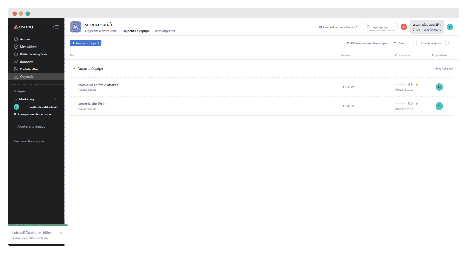Image resolution: width=467 pixels, height=254 pixels.
Task: Open the Tous les objectifs period selector
Action: pos(431,43)
